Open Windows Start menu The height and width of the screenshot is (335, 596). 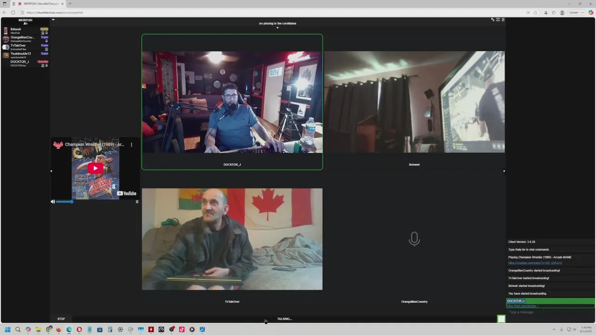7,329
